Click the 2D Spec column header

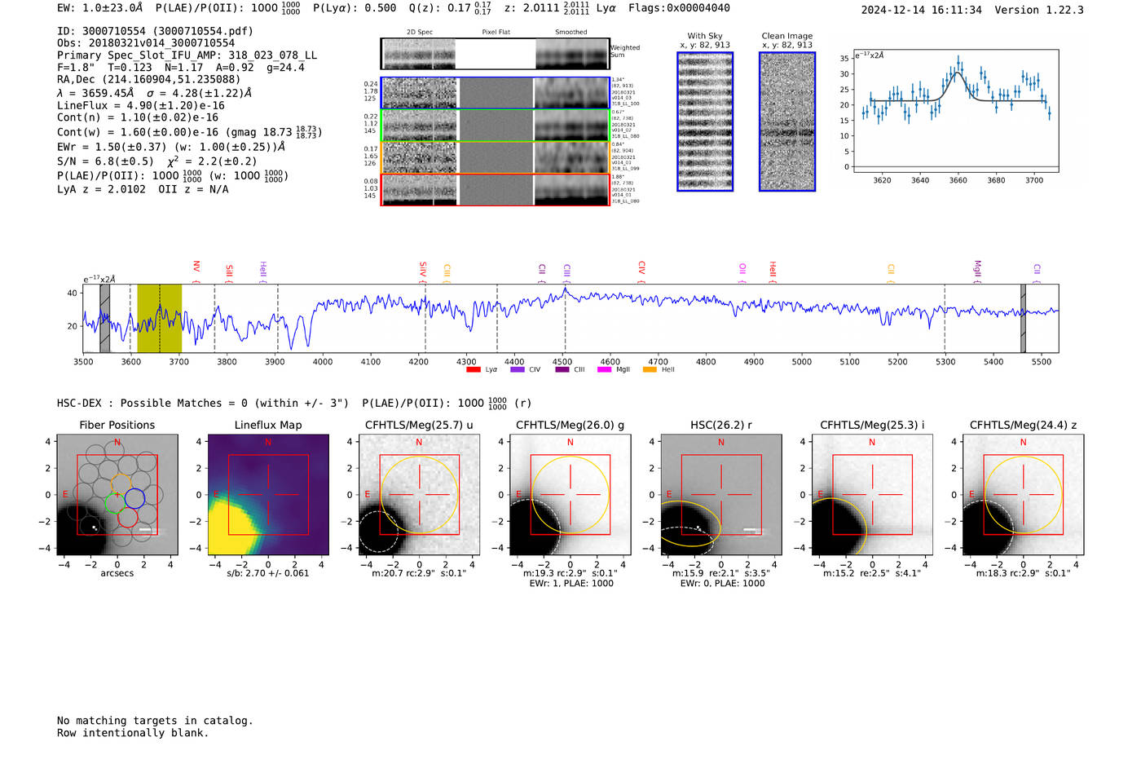(420, 33)
